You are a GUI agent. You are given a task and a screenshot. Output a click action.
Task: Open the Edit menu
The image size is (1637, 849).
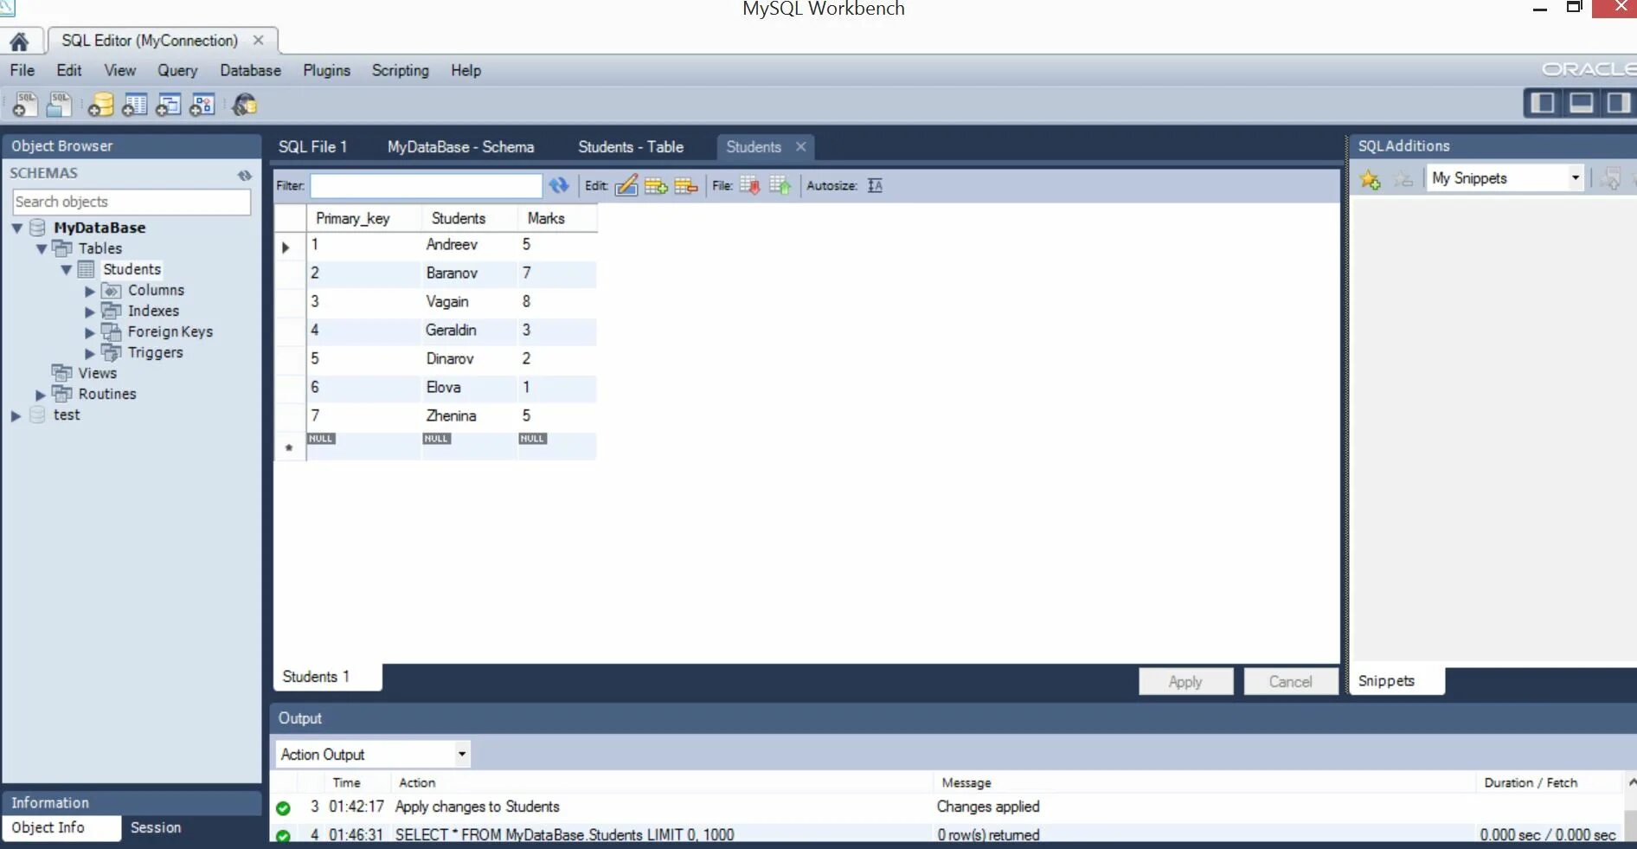pyautogui.click(x=69, y=70)
